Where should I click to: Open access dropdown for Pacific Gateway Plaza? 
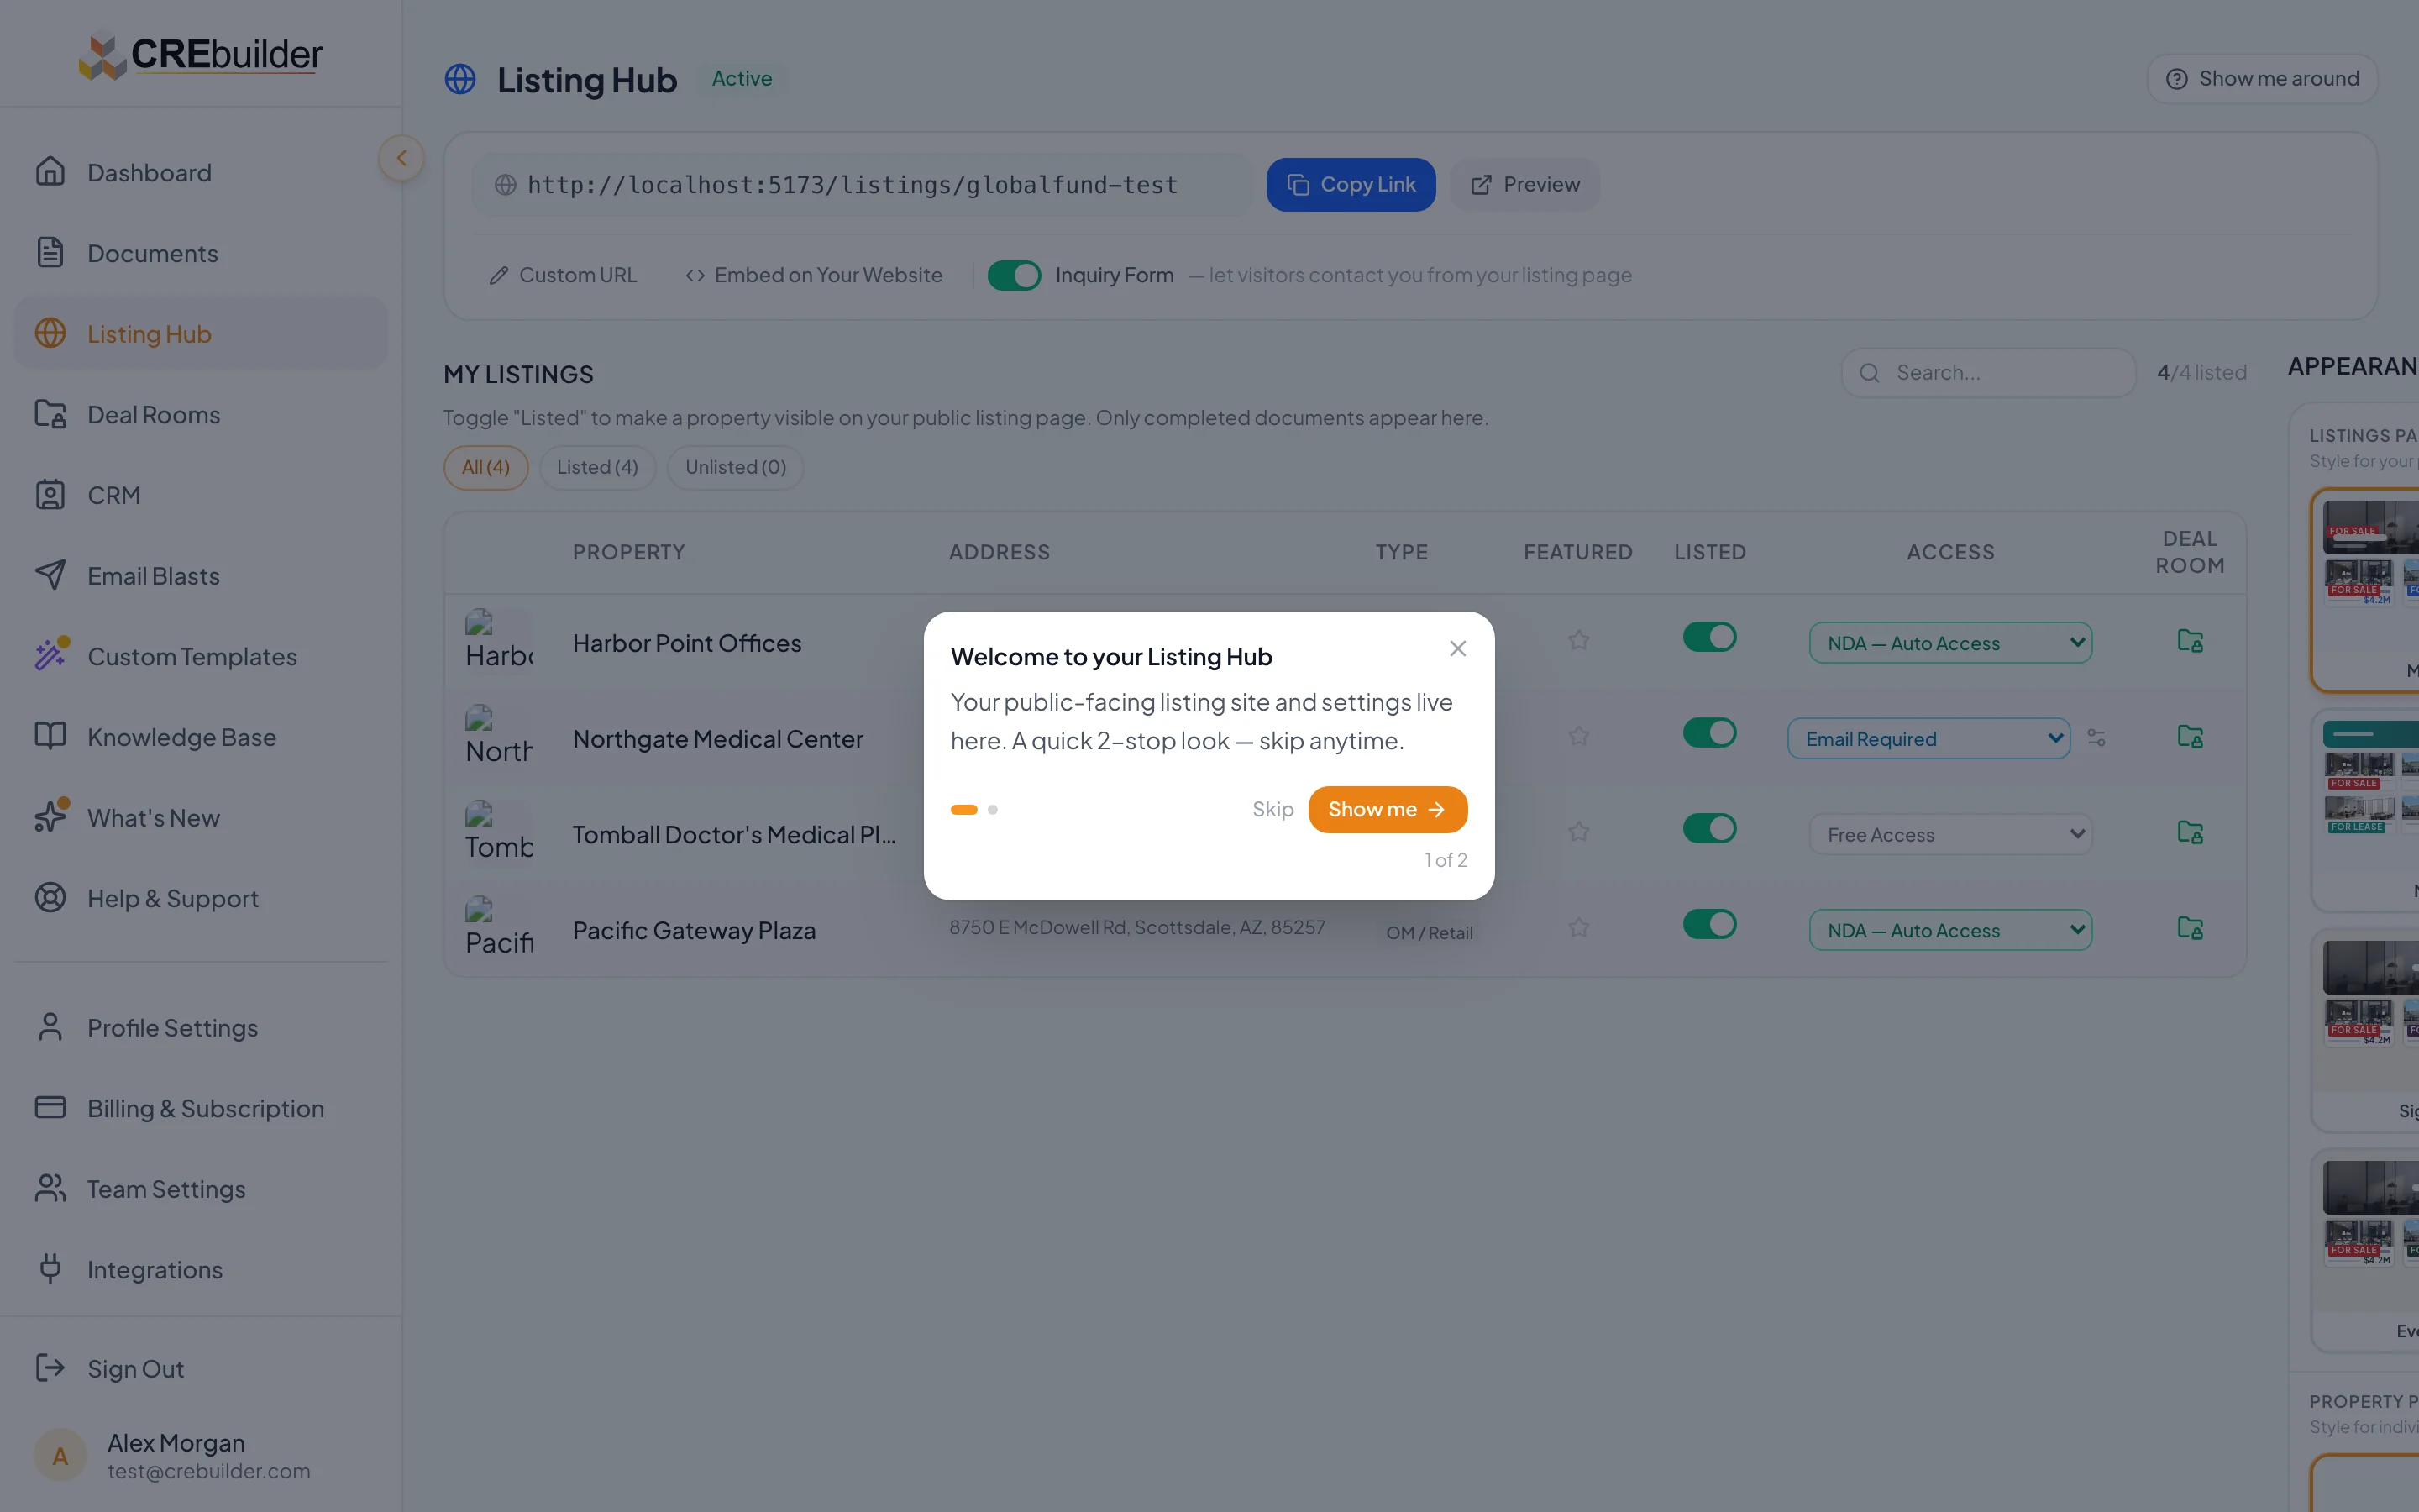coord(1950,930)
